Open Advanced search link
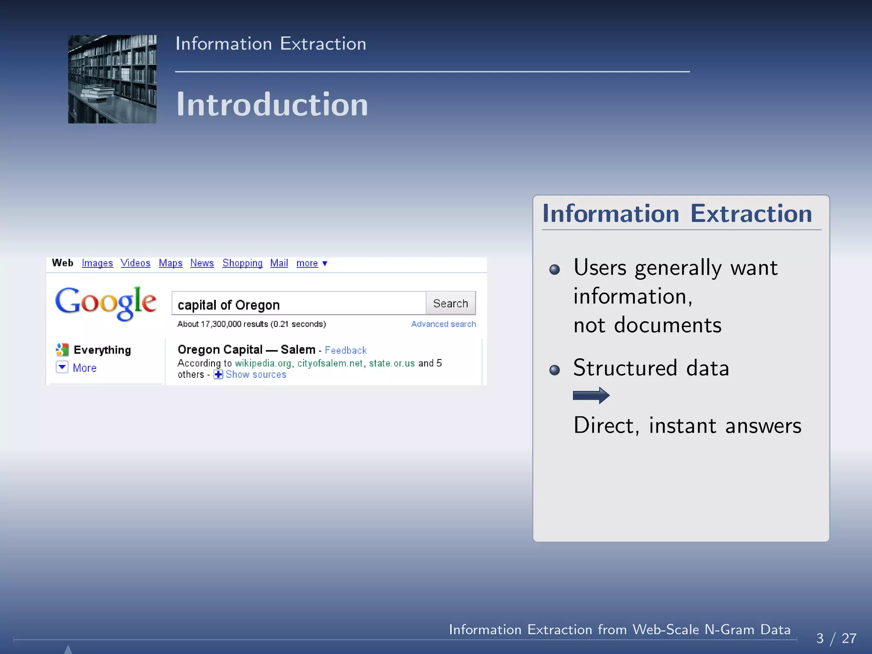The height and width of the screenshot is (654, 872). pyautogui.click(x=443, y=324)
